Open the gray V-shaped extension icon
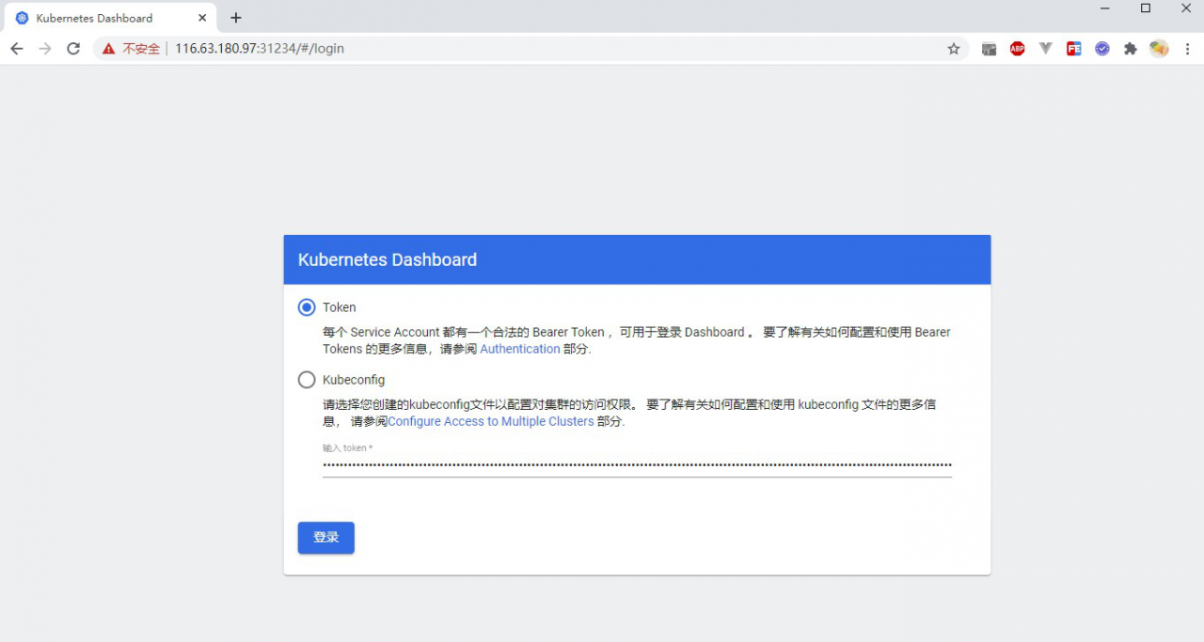 tap(1045, 48)
